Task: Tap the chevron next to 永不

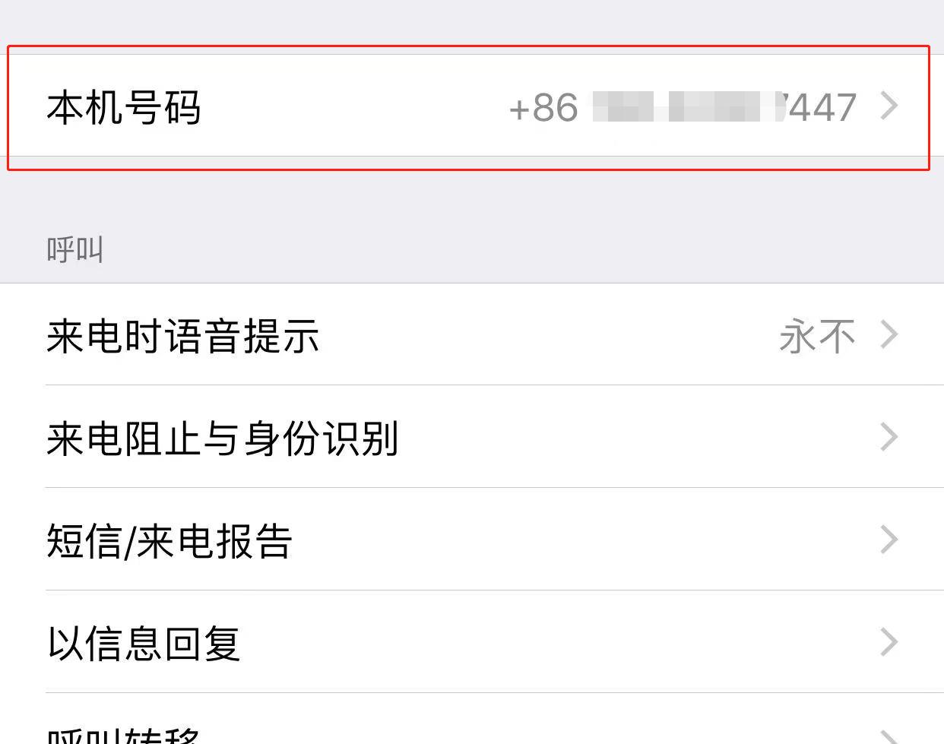Action: coord(889,334)
